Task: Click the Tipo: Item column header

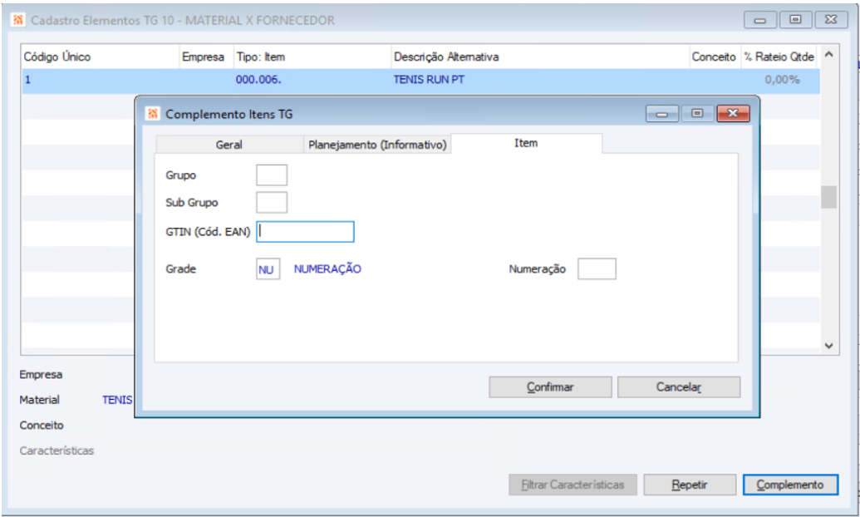Action: [312, 57]
